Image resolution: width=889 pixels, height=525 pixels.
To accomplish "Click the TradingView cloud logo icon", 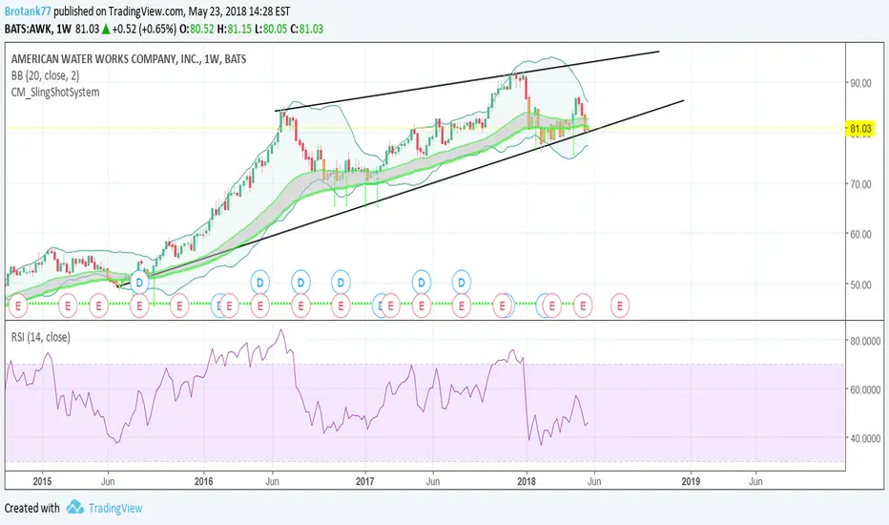I will (x=74, y=507).
